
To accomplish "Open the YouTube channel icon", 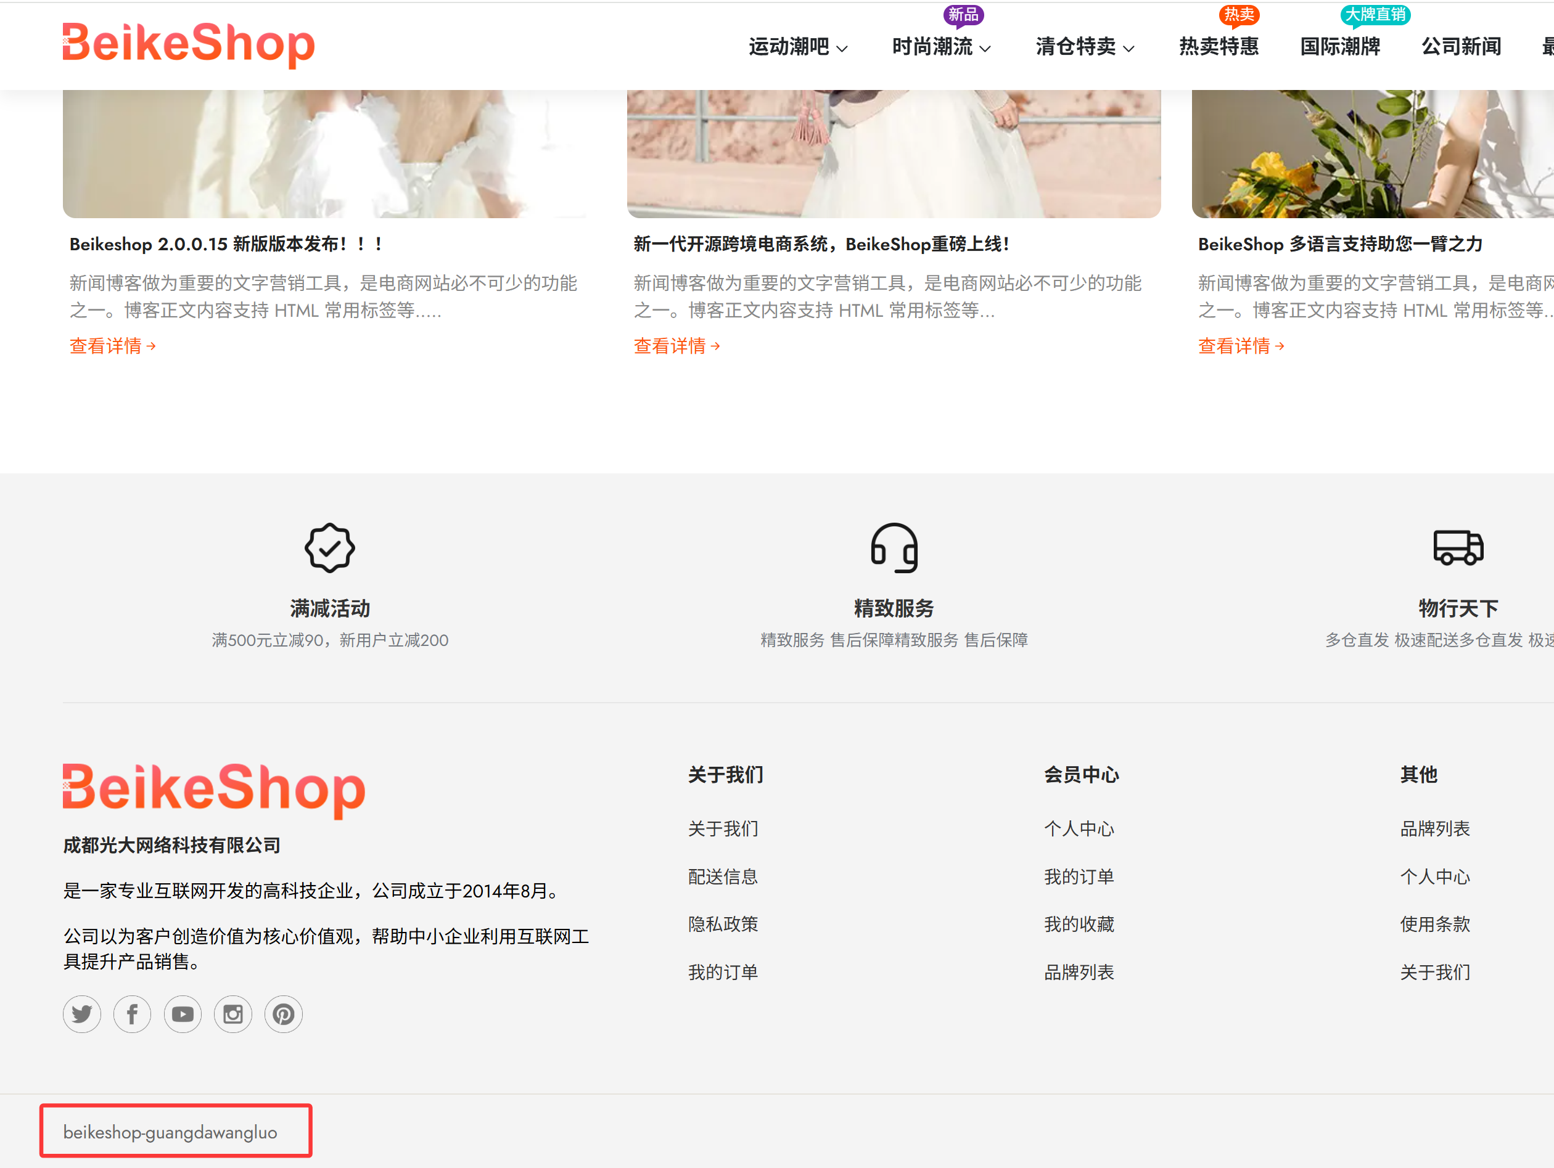I will pyautogui.click(x=183, y=1013).
